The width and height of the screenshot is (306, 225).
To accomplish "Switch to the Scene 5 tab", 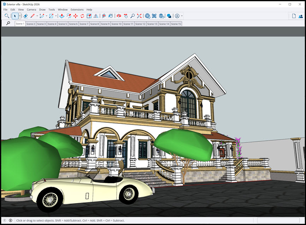I will (x=63, y=24).
